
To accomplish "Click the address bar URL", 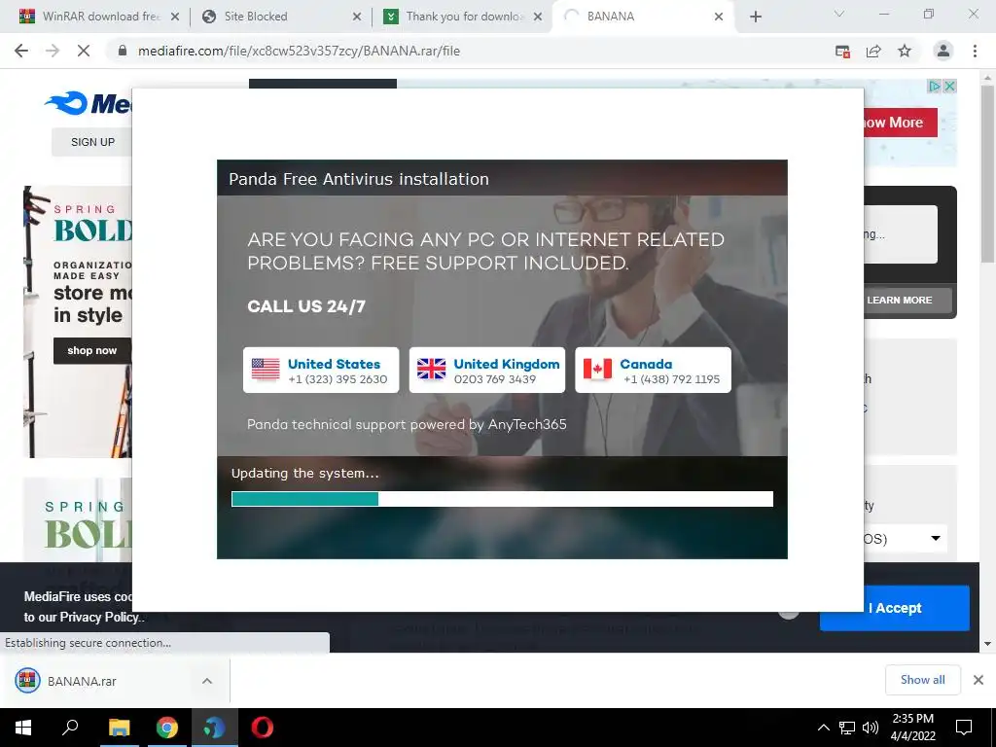I will click(299, 51).
